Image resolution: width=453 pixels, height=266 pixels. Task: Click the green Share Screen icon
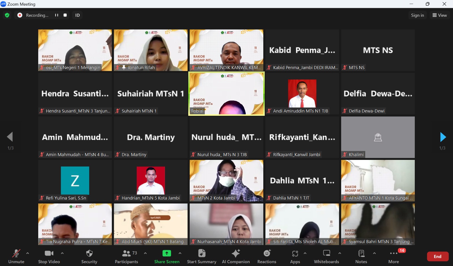(x=166, y=253)
